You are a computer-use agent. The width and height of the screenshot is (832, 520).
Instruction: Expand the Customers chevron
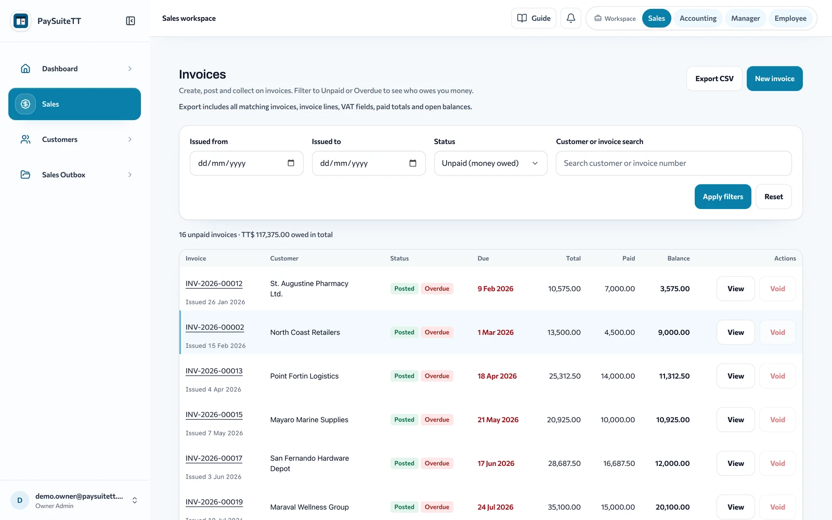coord(130,139)
